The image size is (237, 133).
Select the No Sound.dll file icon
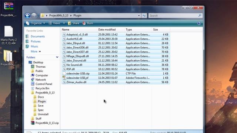click(64, 65)
